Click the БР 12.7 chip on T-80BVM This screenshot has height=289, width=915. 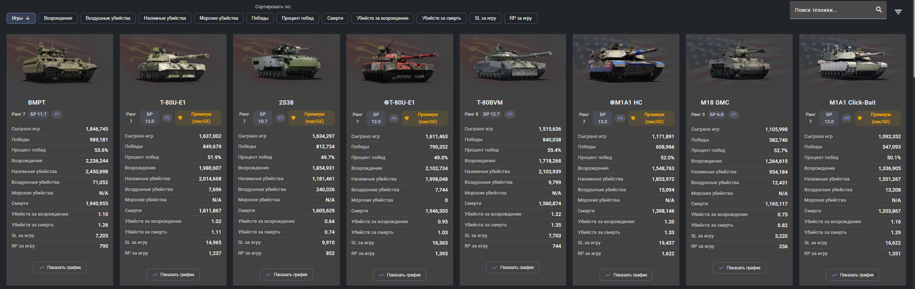coord(492,114)
